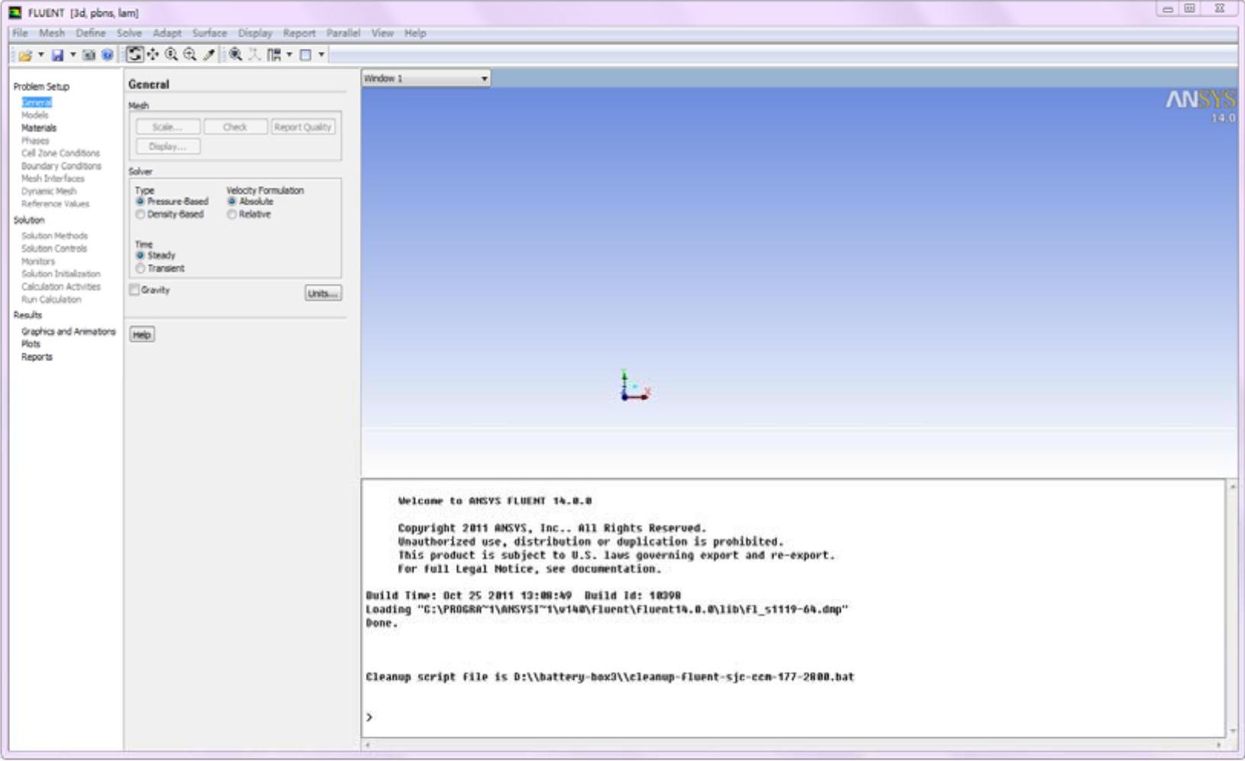Click the fit-to-window magnifier icon
1245x761 pixels.
click(x=235, y=54)
